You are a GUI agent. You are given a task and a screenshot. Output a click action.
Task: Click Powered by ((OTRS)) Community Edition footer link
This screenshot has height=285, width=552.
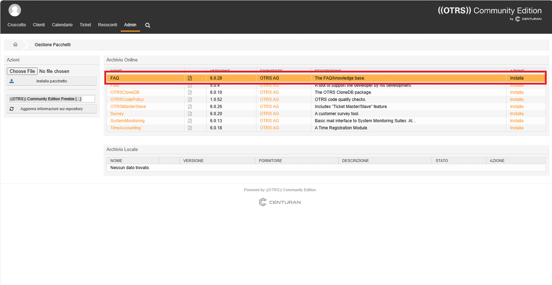(x=280, y=190)
